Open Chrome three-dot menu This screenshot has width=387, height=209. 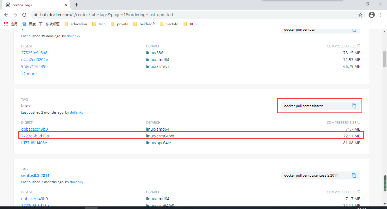381,15
